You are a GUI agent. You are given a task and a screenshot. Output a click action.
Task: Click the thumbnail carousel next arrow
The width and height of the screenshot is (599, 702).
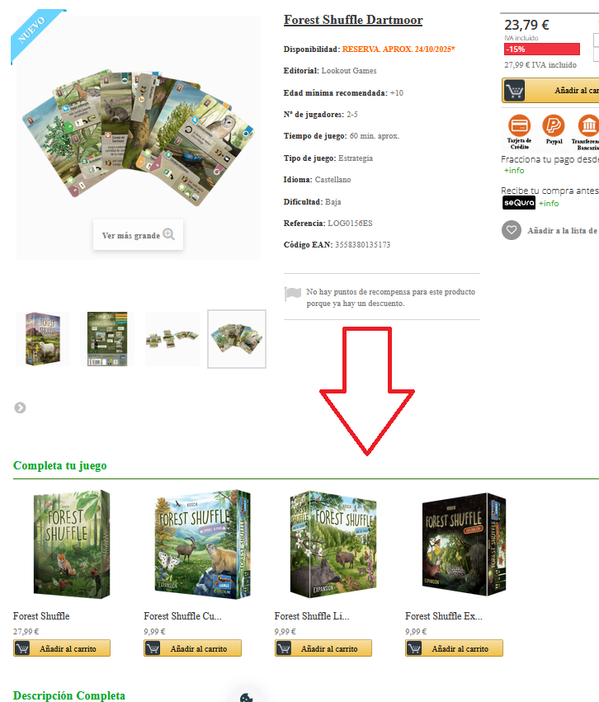click(x=20, y=408)
